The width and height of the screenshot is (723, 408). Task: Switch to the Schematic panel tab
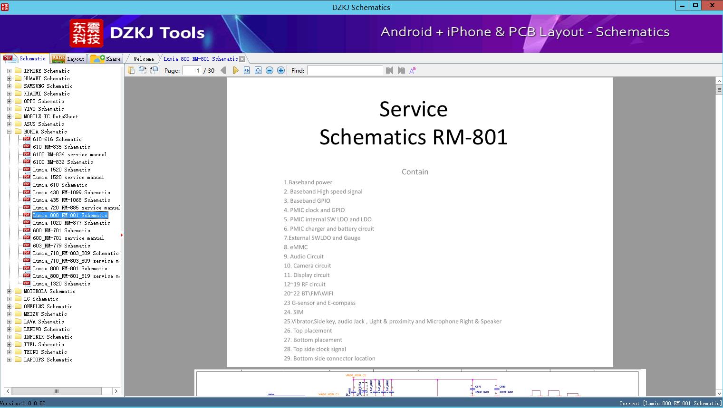[x=25, y=58]
